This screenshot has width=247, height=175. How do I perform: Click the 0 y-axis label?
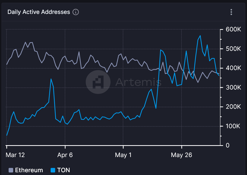pyautogui.click(x=228, y=146)
